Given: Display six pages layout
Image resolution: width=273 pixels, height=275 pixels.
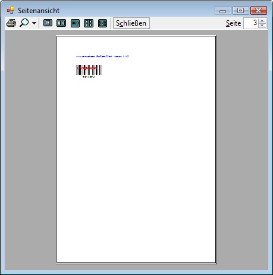Looking at the screenshot, I should [x=102, y=23].
